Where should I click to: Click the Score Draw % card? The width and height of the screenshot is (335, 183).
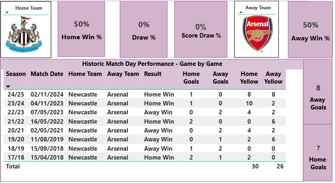pos(201,30)
